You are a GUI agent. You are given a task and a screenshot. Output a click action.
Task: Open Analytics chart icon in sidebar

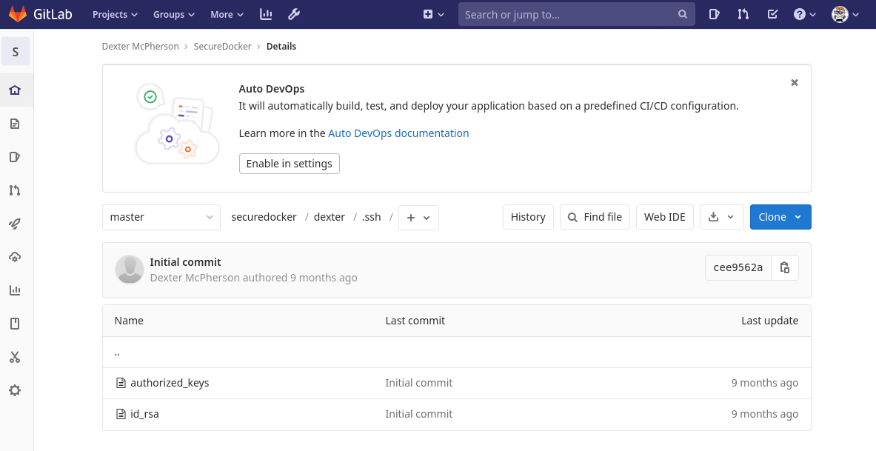15,290
